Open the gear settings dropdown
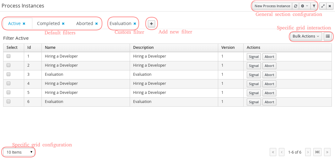Viewport: 335px width, 158px height. (304, 6)
